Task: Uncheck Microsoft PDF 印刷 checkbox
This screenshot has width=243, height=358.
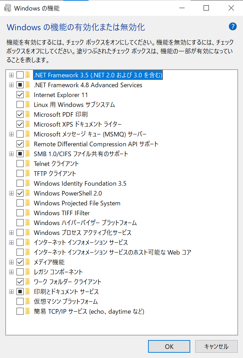Action: pos(20,114)
